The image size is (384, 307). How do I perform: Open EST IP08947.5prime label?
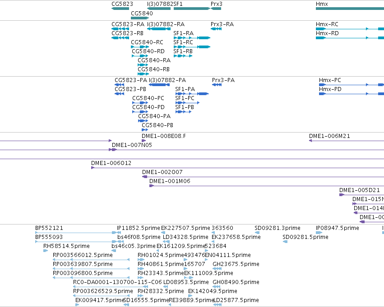(338, 228)
